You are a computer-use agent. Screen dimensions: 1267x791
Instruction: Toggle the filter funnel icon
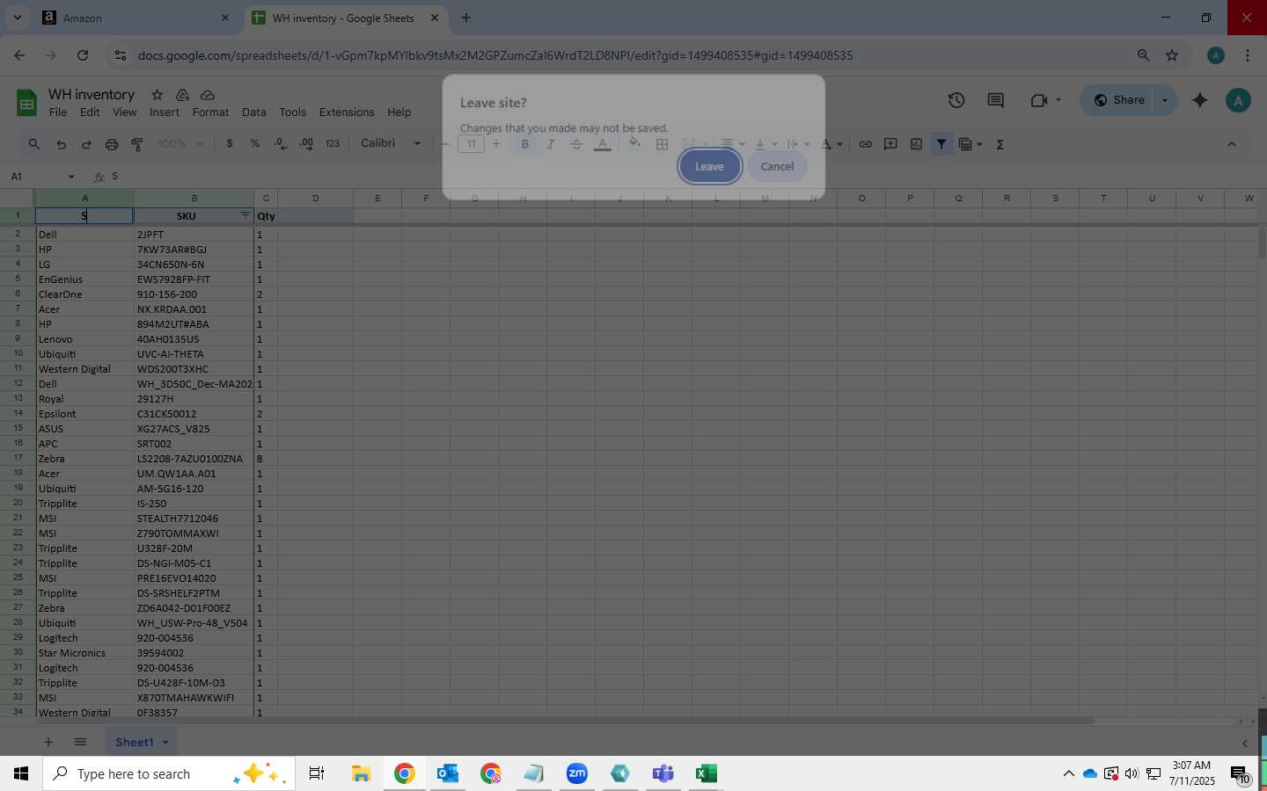point(941,144)
